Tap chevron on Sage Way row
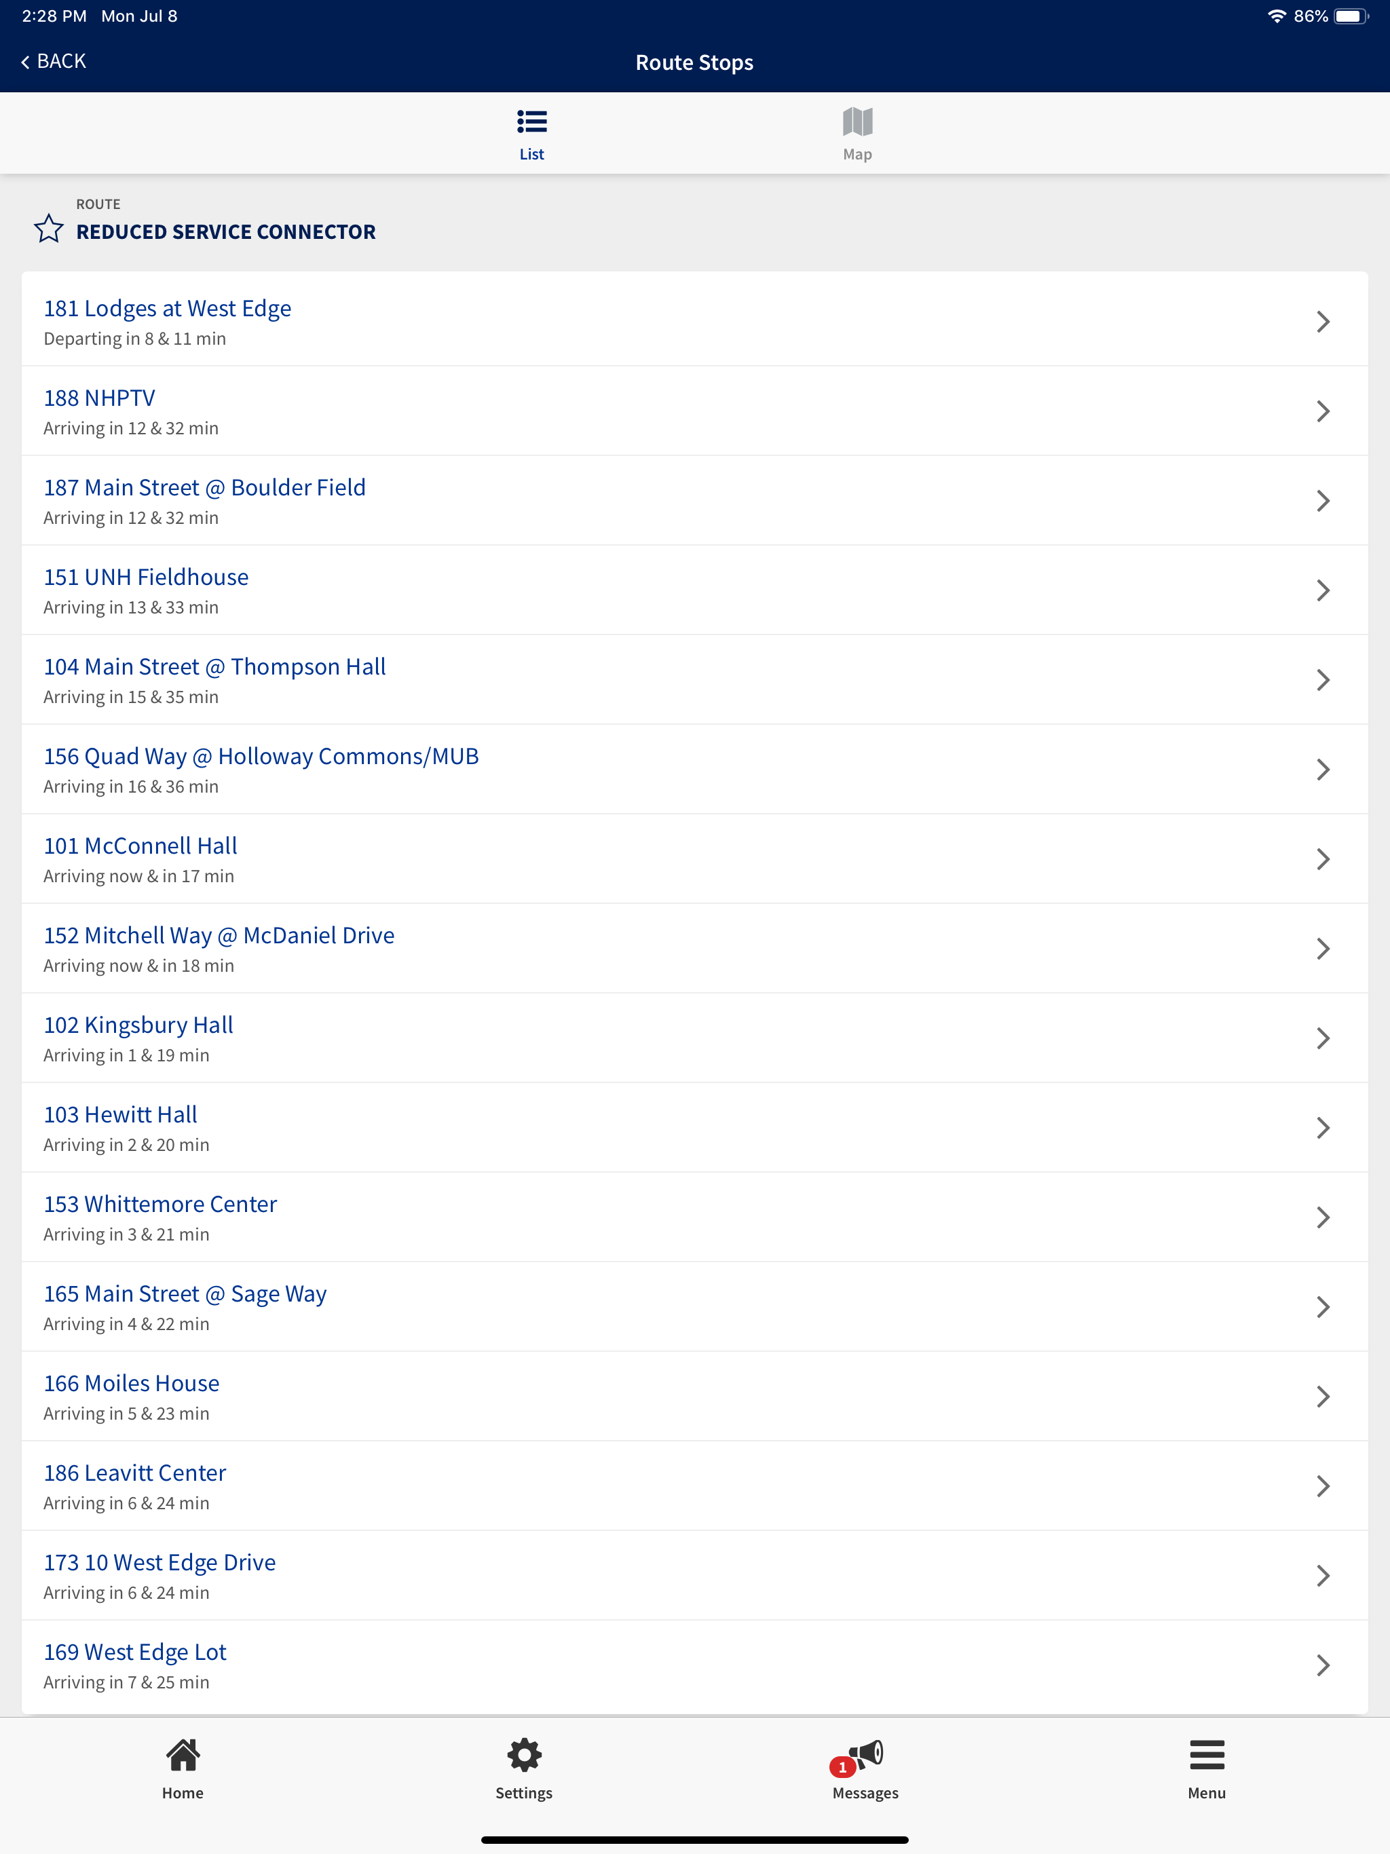Screen dimensions: 1390x1854 pyautogui.click(x=1323, y=1308)
